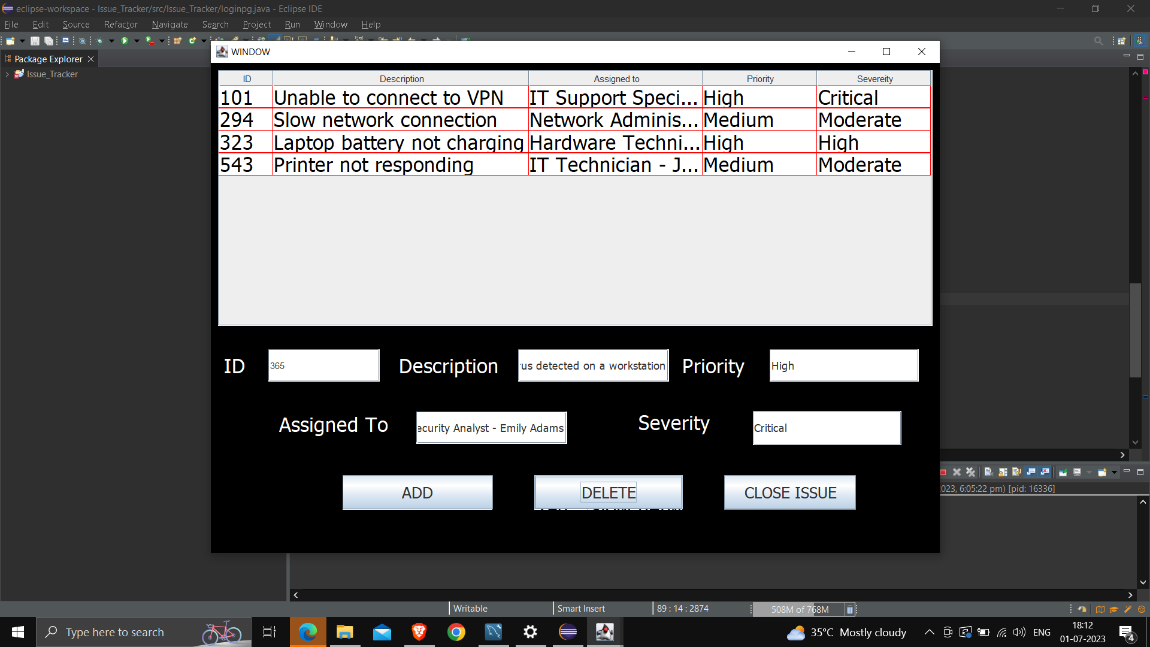Click the ADD button in the issue form
1150x647 pixels.
coord(417,492)
